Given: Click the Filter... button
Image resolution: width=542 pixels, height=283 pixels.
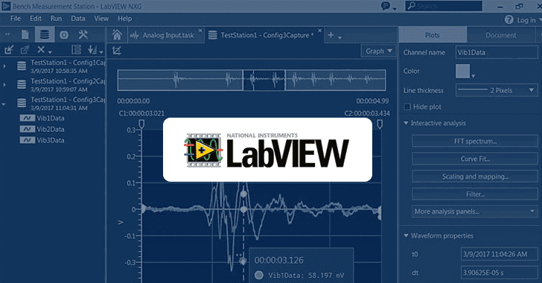Looking at the screenshot, I should click(x=474, y=194).
